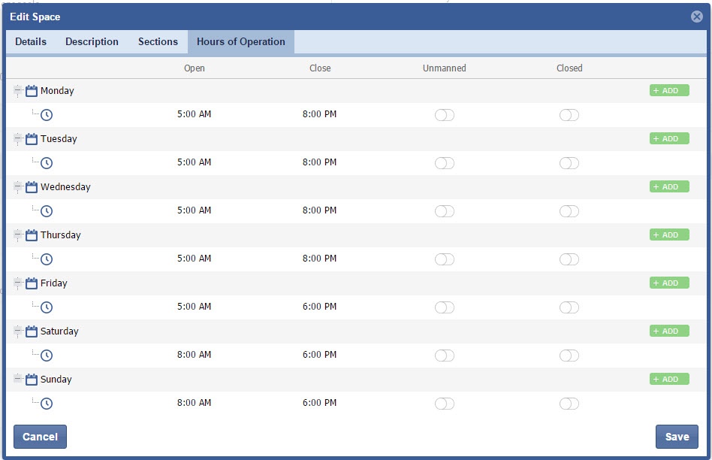Image resolution: width=712 pixels, height=460 pixels.
Task: Collapse the Saturday tree node
Action: (x=18, y=331)
